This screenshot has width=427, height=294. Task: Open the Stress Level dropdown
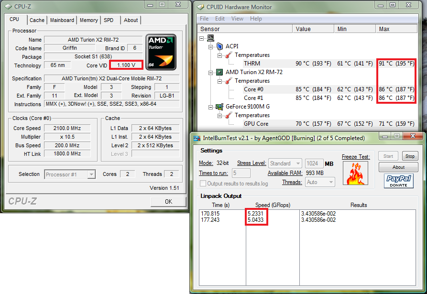pos(285,163)
